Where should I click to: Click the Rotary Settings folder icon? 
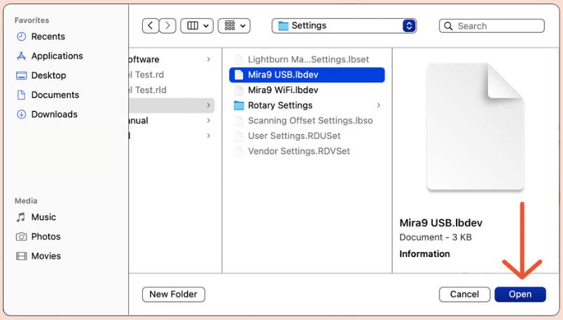(x=239, y=106)
